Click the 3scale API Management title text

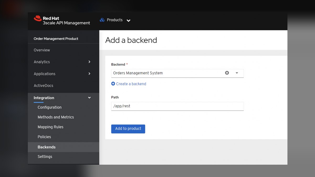tap(66, 23)
